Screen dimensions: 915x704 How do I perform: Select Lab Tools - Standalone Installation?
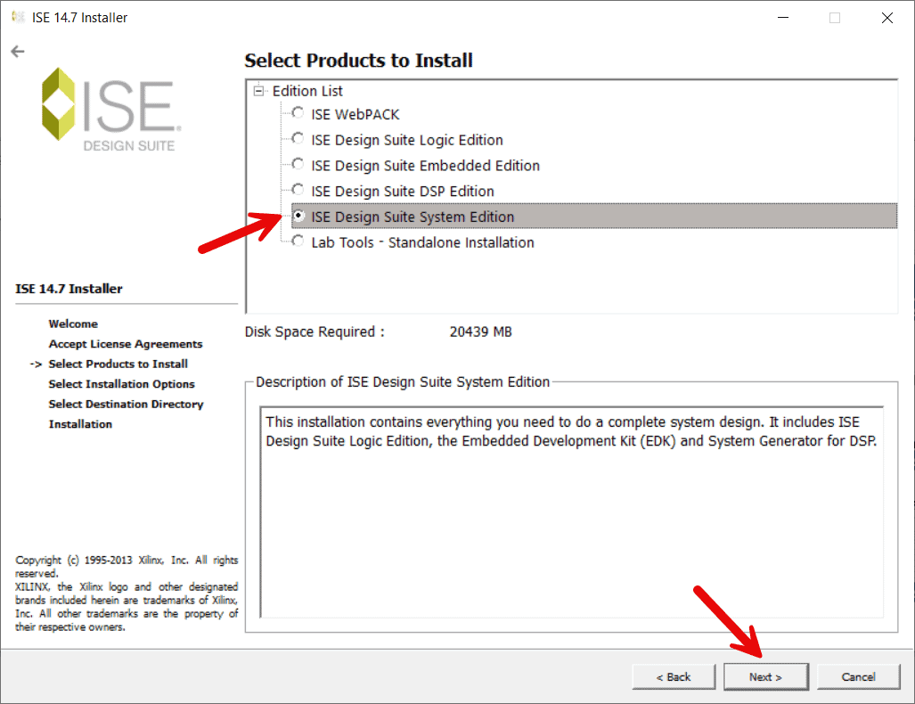coord(298,241)
